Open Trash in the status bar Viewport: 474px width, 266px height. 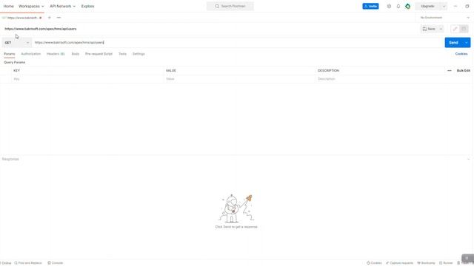[462, 263]
